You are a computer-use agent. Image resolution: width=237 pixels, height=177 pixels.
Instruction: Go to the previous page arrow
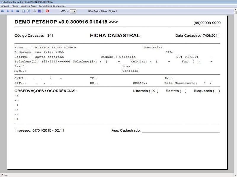click(8, 11)
